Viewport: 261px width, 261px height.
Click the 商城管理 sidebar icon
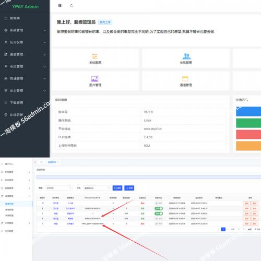point(6,78)
